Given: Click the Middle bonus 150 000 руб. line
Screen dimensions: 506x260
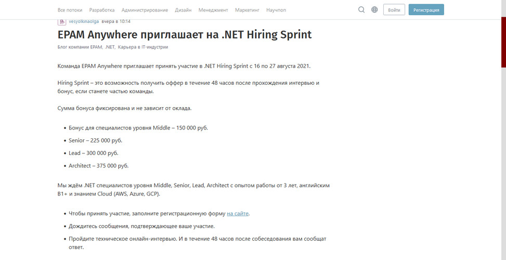Looking at the screenshot, I should [138, 128].
